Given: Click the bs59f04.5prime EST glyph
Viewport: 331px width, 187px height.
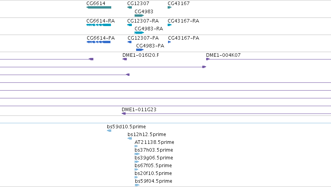Looking at the screenshot, I should click(137, 185).
